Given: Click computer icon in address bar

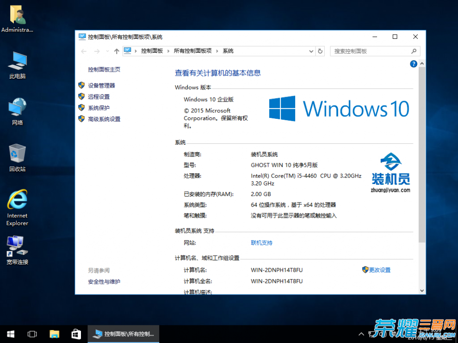Looking at the screenshot, I should click(x=128, y=51).
